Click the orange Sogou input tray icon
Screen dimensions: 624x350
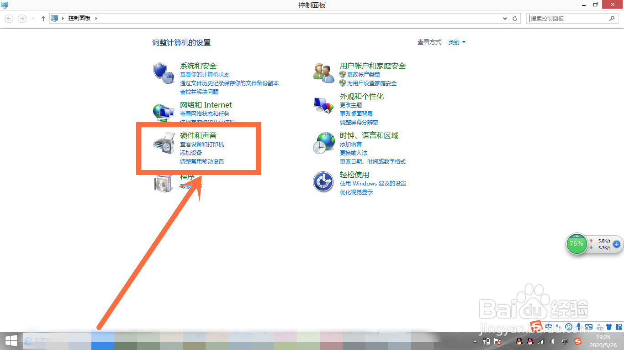pyautogui.click(x=577, y=341)
